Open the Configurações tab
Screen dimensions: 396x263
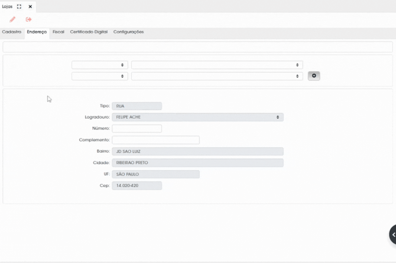[128, 32]
